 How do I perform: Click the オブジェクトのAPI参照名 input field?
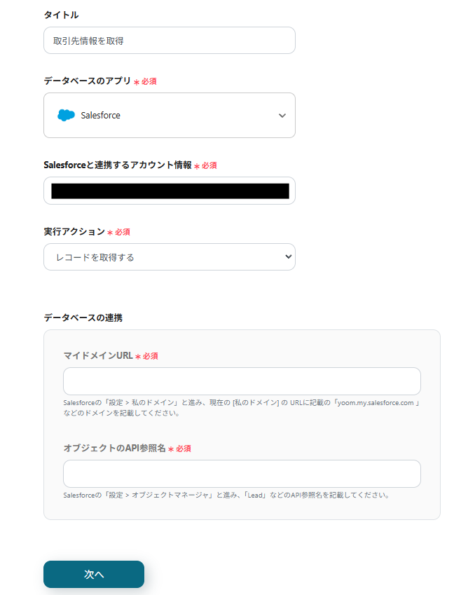click(242, 474)
